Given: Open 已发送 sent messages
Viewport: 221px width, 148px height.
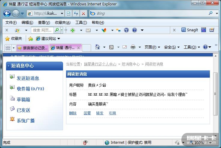Looking at the screenshot, I should pyautogui.click(x=23, y=110).
